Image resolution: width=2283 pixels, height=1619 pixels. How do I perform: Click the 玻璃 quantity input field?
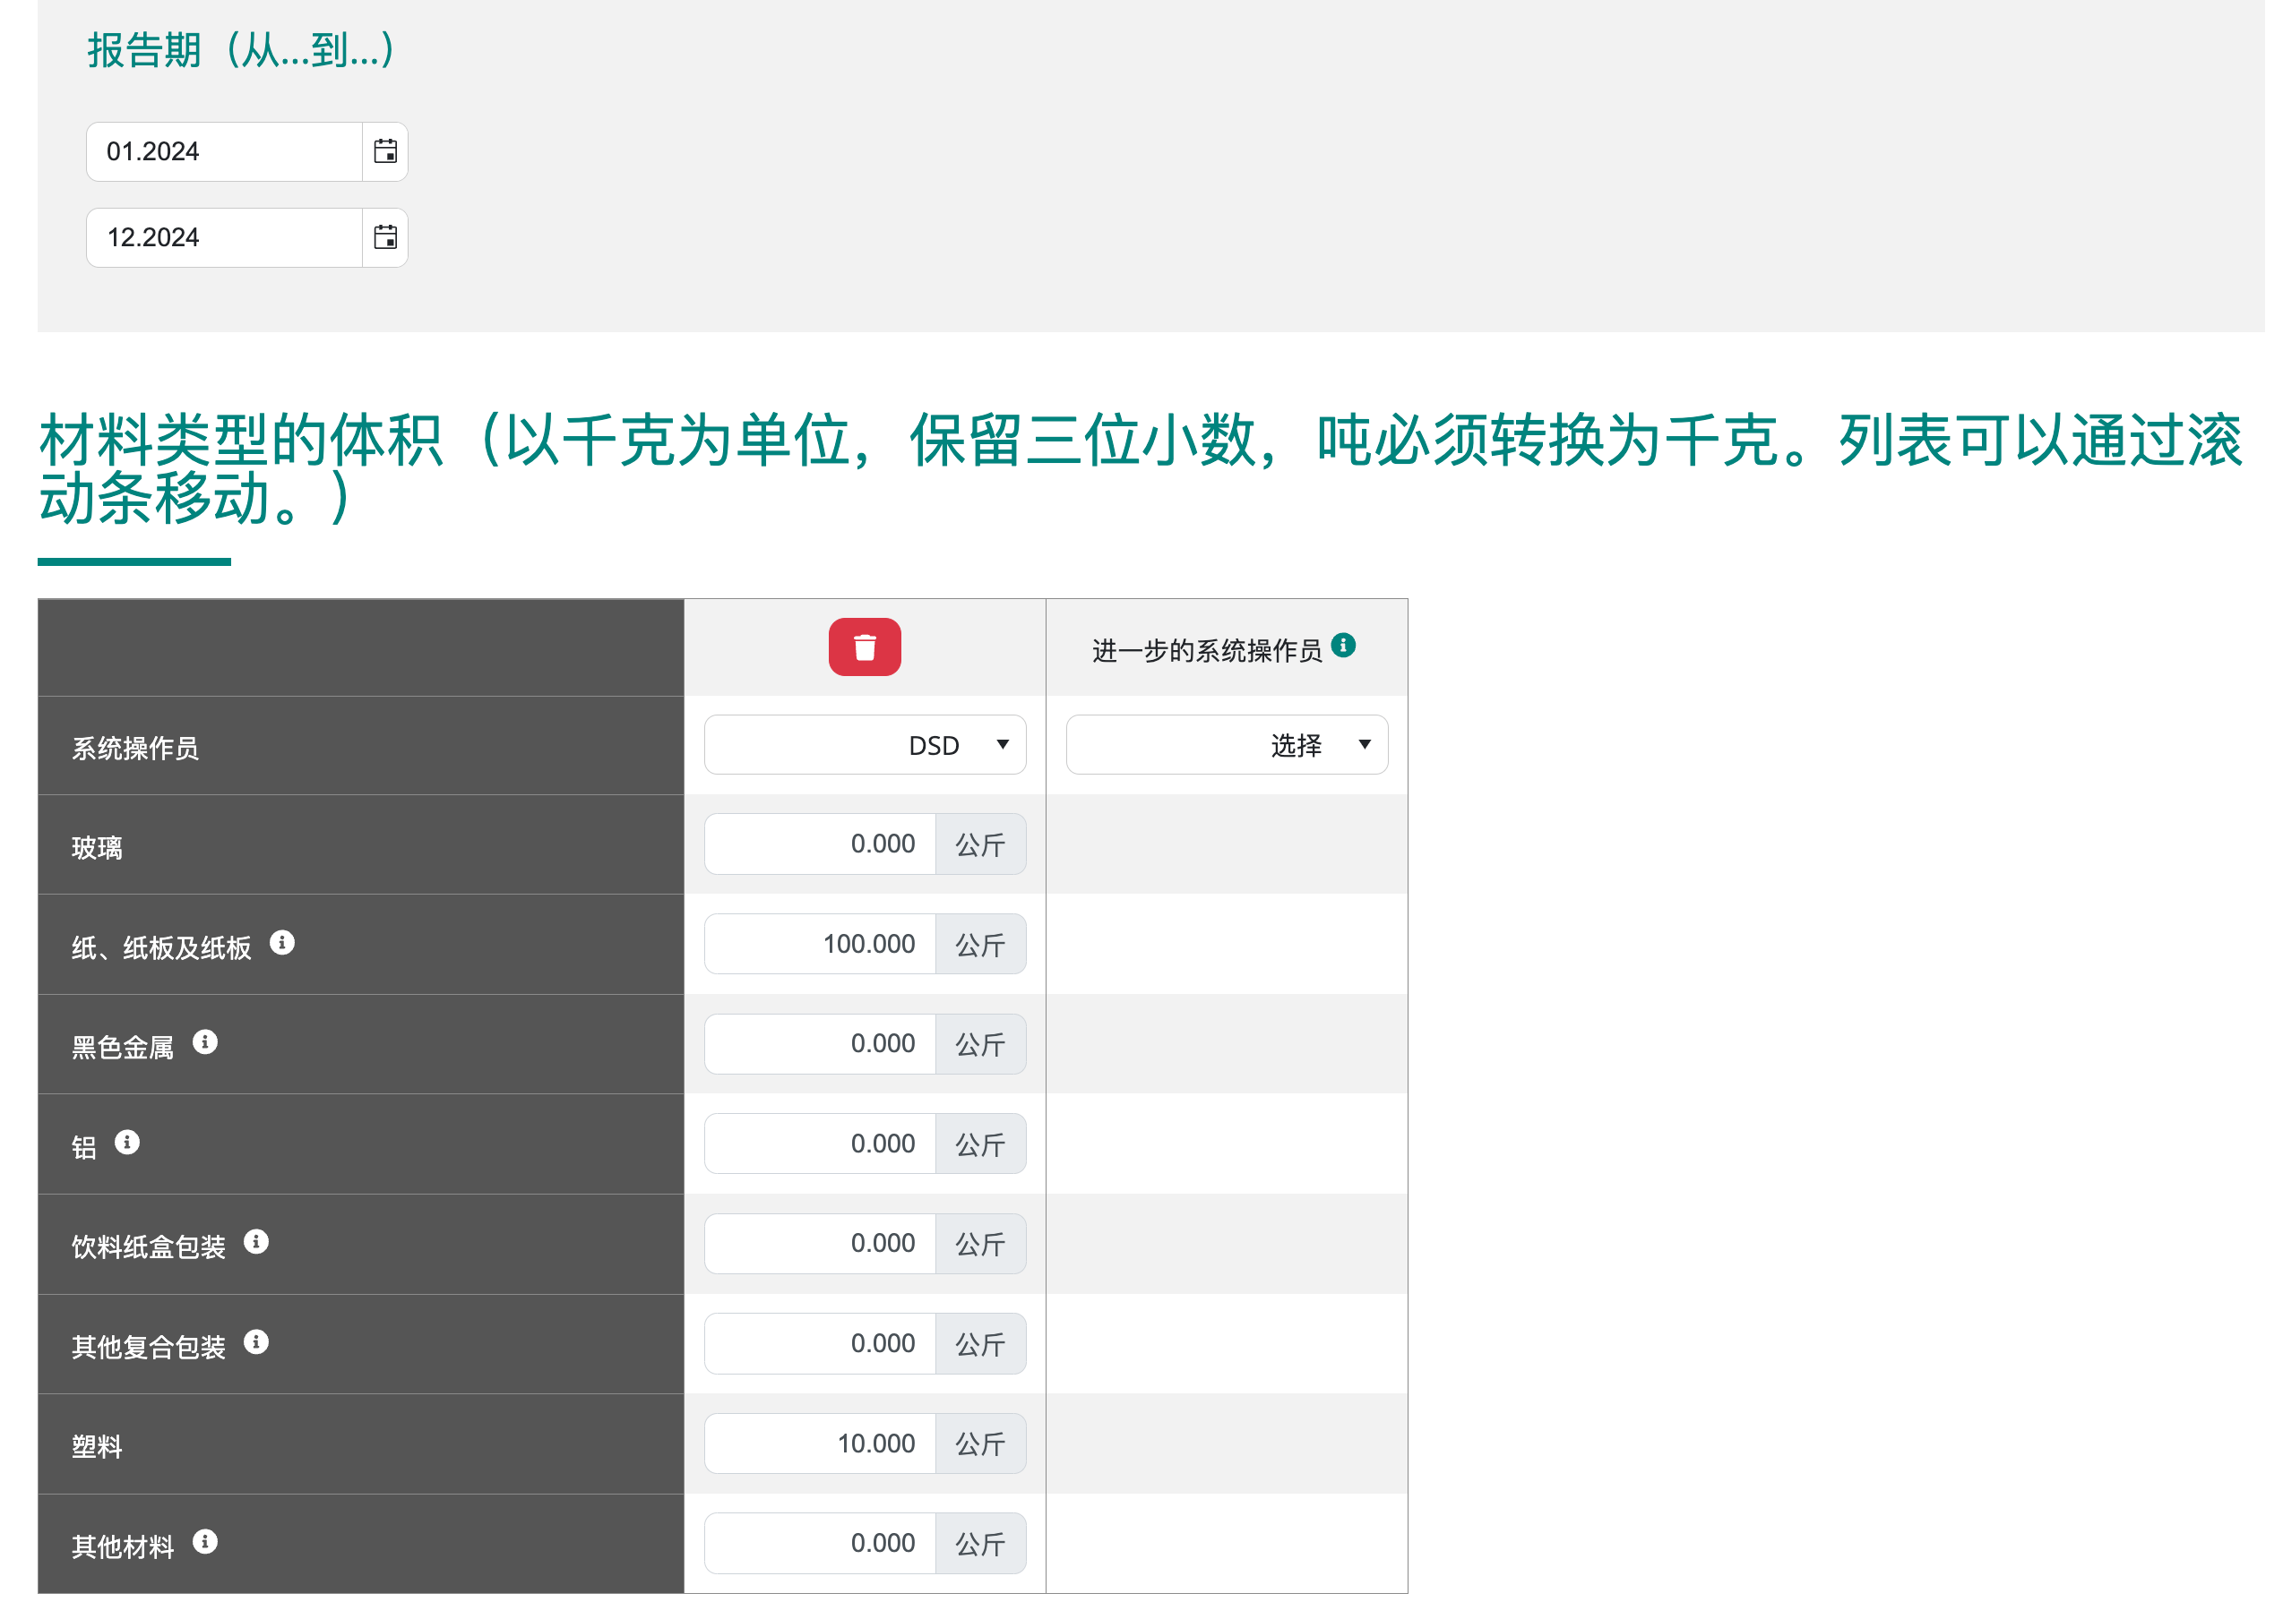[820, 844]
